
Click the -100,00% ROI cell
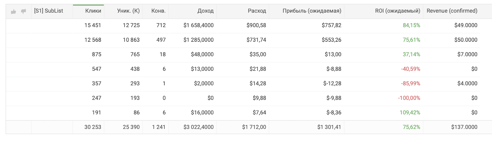409,98
